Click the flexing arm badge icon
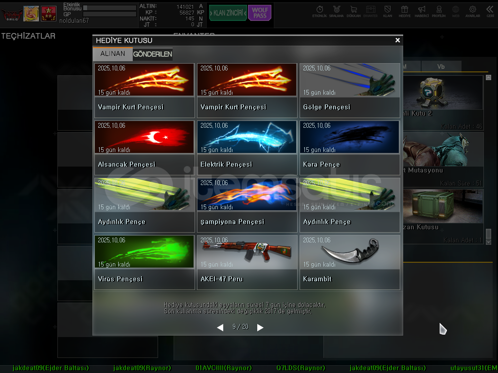 click(31, 14)
